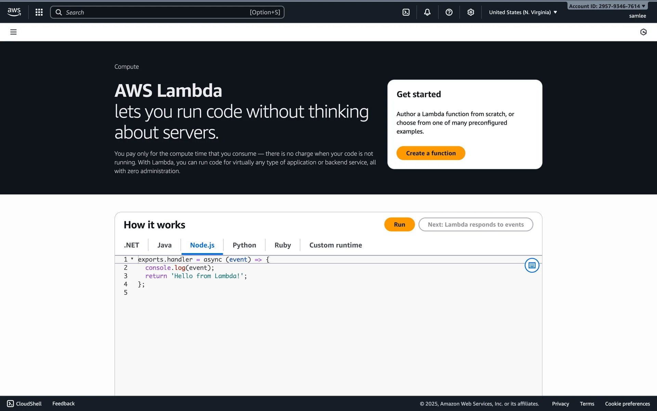657x411 pixels.
Task: Click the Create a function button
Action: pyautogui.click(x=430, y=153)
